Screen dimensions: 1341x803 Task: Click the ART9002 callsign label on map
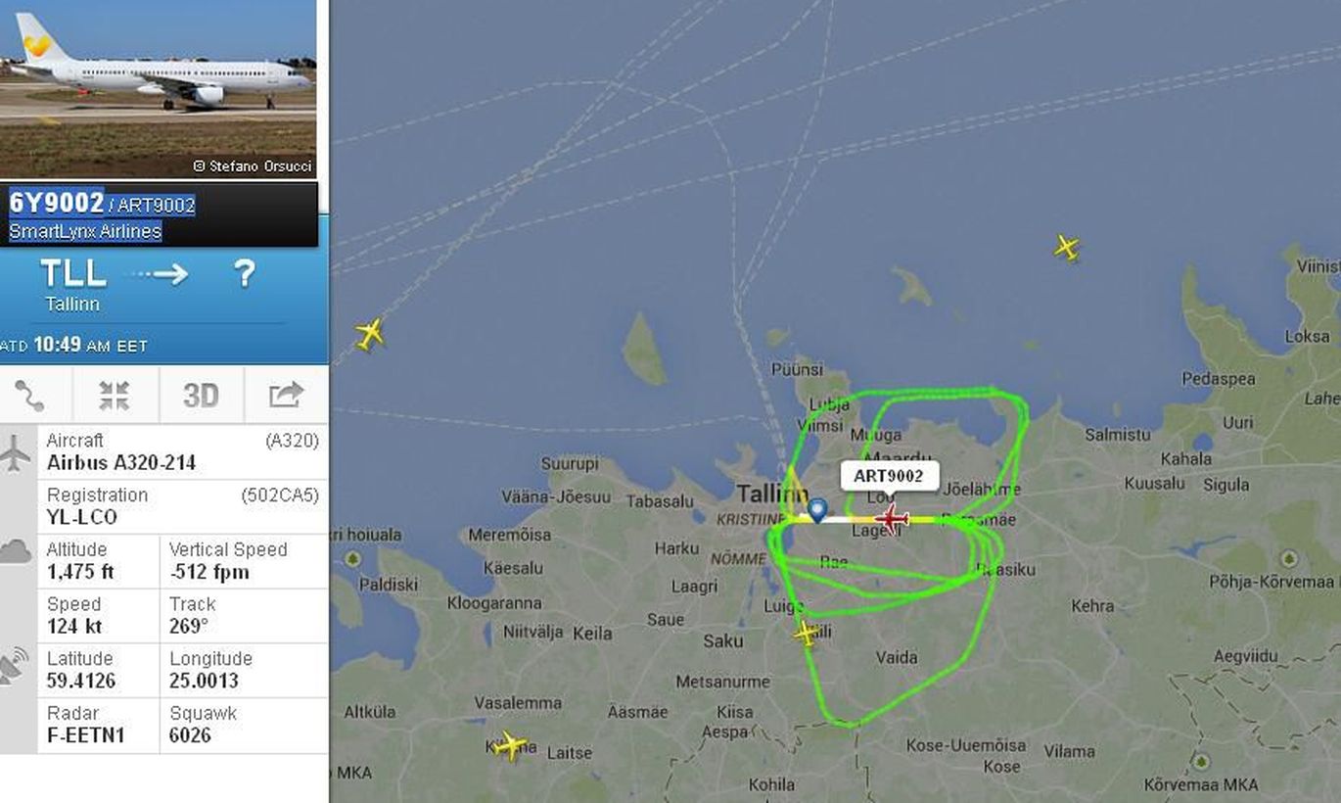(x=889, y=476)
